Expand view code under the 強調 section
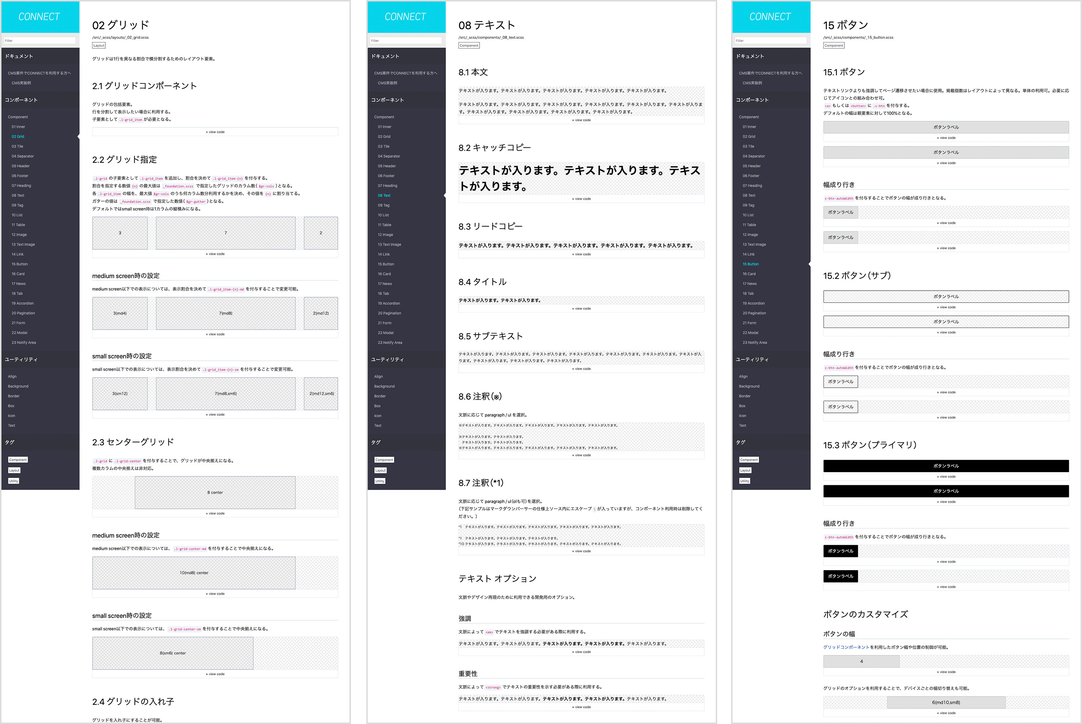The image size is (1082, 724). pyautogui.click(x=582, y=652)
